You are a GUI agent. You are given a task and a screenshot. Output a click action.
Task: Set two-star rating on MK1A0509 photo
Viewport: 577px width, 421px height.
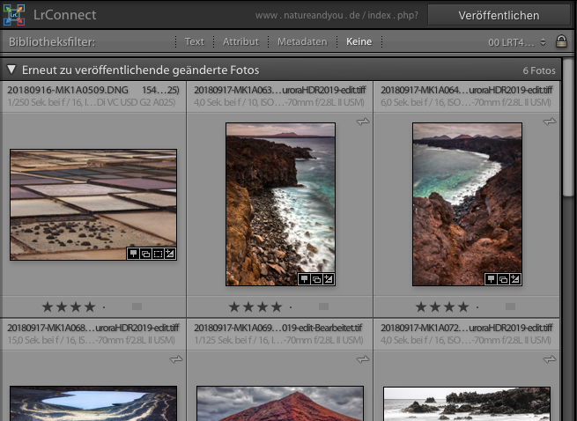tap(62, 307)
